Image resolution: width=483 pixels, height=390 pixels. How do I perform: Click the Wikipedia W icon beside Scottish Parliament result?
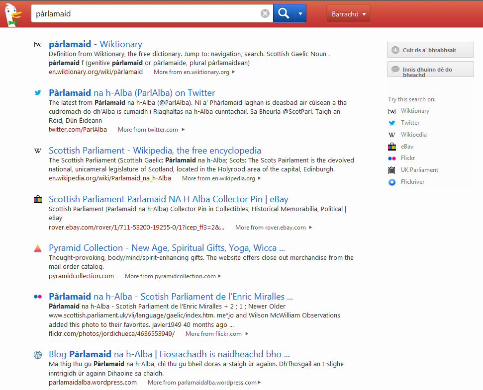coord(38,151)
